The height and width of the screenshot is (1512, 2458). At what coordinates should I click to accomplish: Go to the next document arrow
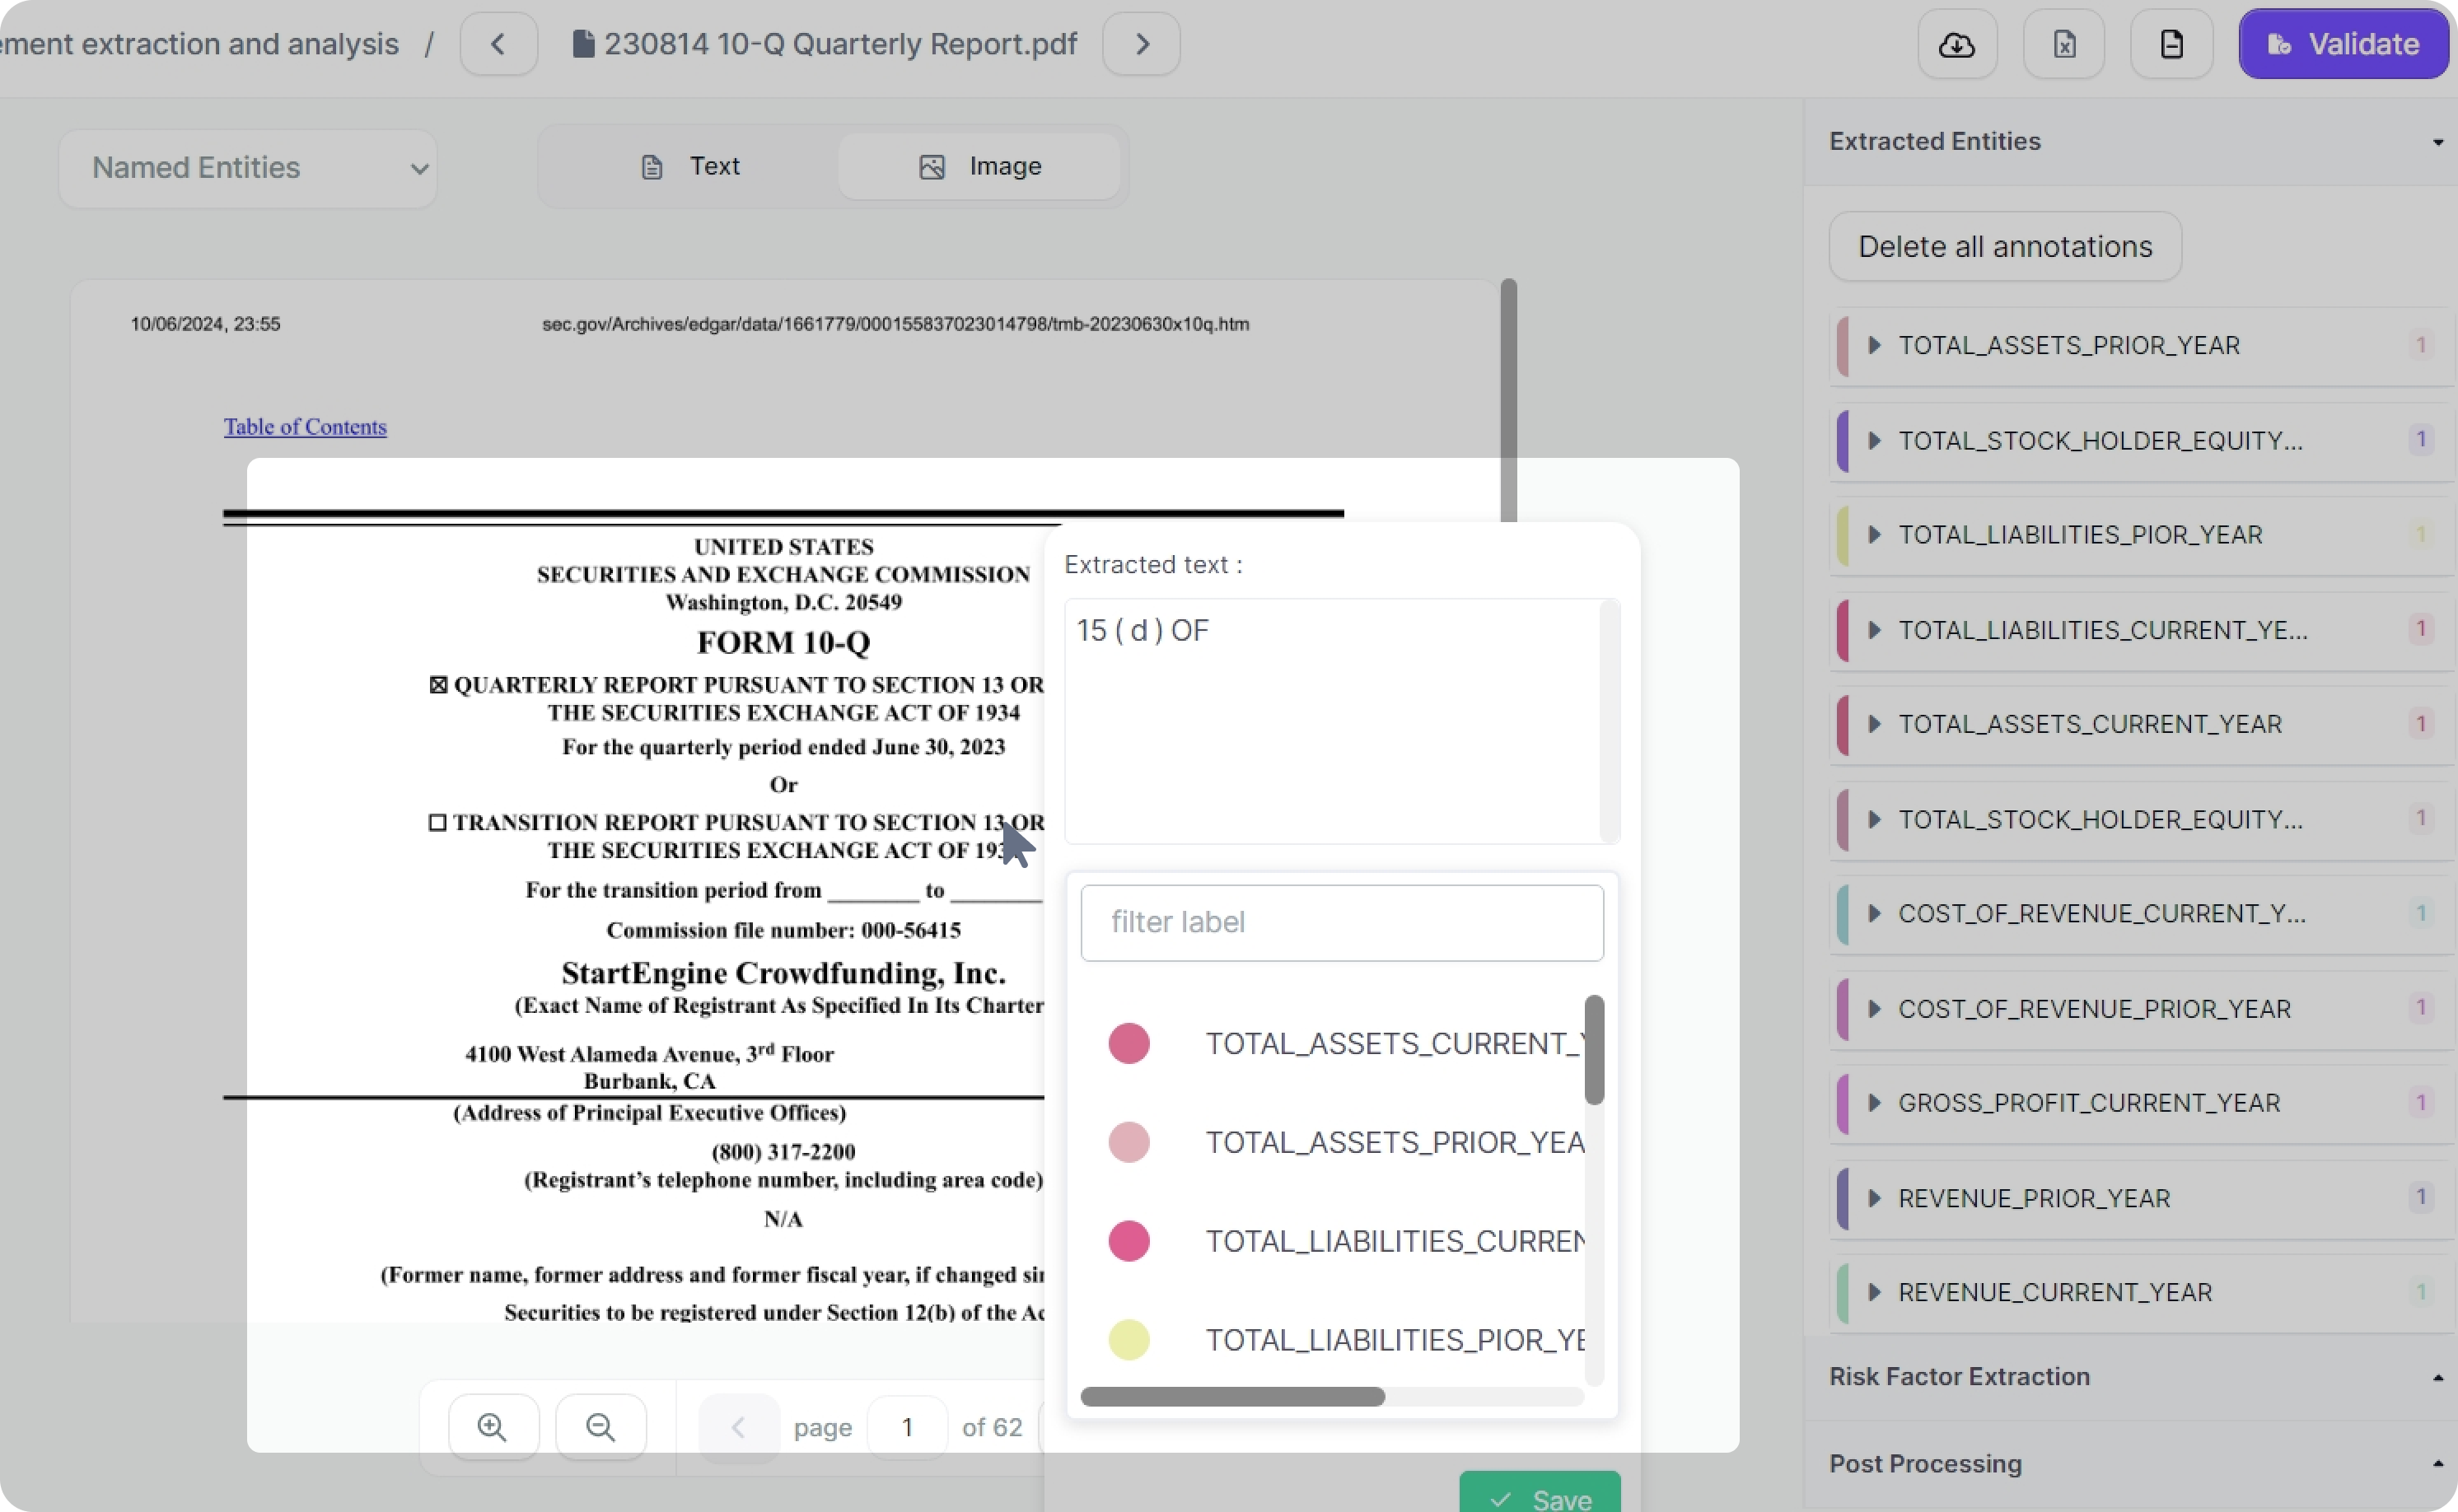click(1141, 44)
